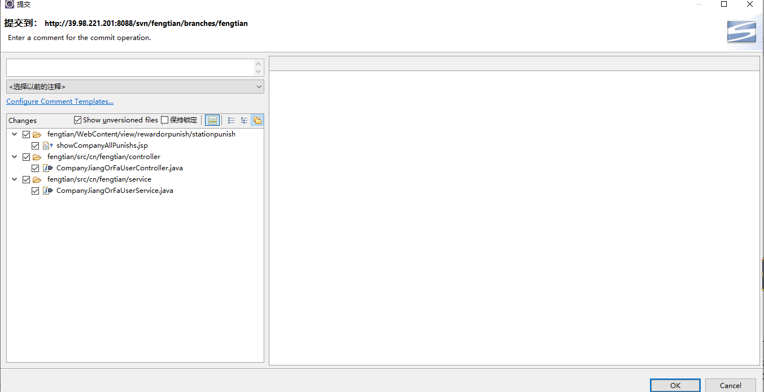The width and height of the screenshot is (764, 392).
Task: Select the compressed folders view icon
Action: coord(257,120)
